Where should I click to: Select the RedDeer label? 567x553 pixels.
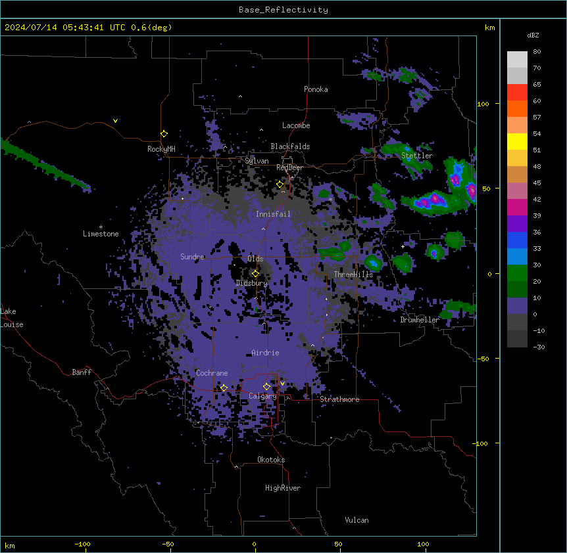pos(289,167)
